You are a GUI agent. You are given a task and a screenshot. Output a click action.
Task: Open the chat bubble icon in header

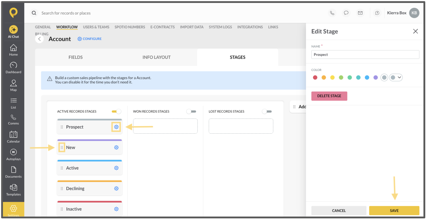click(x=346, y=13)
